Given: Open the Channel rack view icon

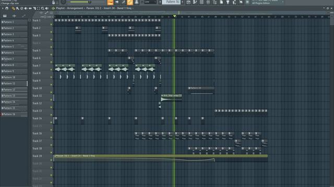Looking at the screenshot, I should 188,2.
